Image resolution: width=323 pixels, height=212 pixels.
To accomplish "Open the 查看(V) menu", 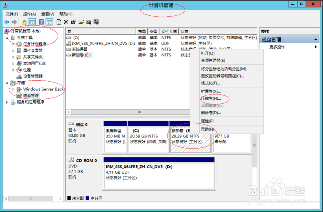I will click(47, 14).
